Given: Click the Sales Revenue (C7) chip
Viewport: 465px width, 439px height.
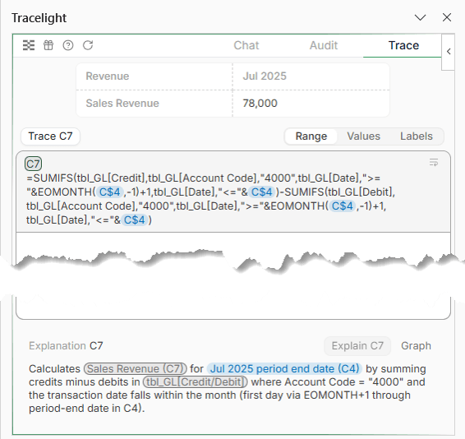Looking at the screenshot, I should pos(136,368).
